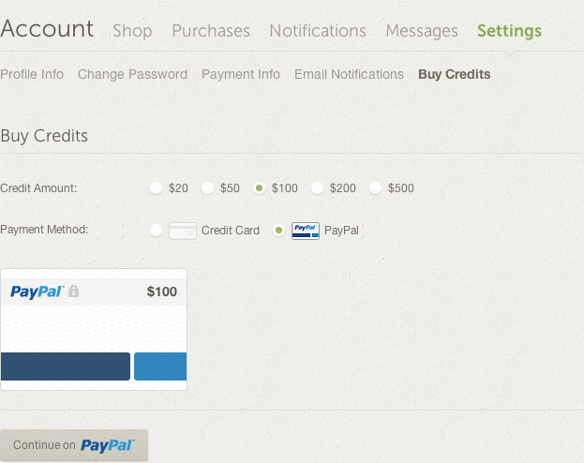The width and height of the screenshot is (584, 463).
Task: Click the PayPal logo in payment box
Action: [x=37, y=291]
